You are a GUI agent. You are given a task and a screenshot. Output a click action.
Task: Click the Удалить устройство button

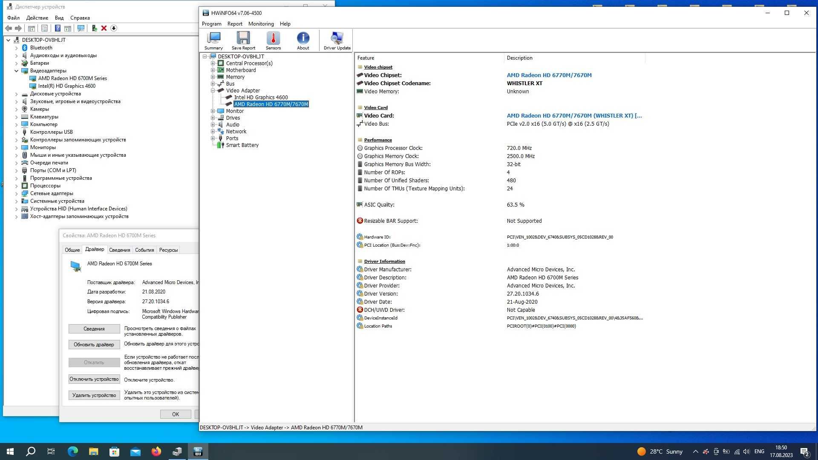tap(94, 395)
